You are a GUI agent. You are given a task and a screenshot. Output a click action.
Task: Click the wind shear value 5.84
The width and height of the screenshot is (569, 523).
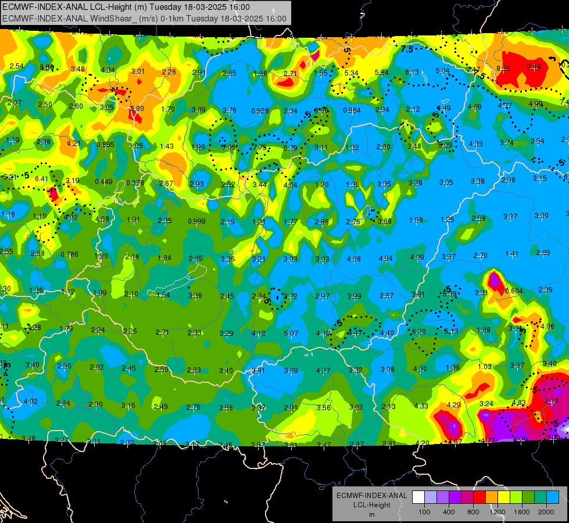381,72
